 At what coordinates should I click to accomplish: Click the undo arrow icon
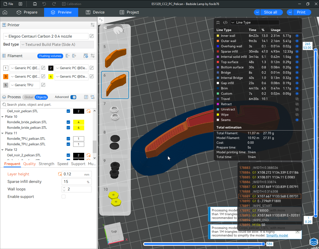44,4
